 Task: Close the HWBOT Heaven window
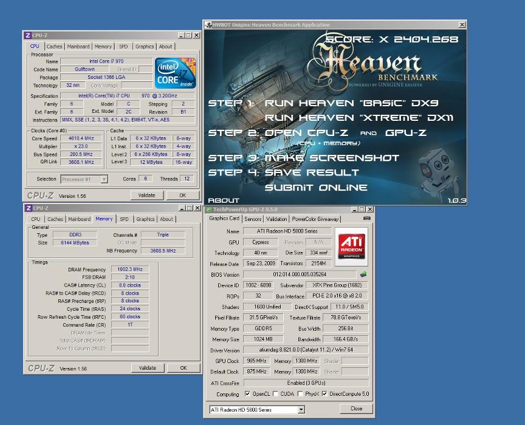tap(462, 24)
